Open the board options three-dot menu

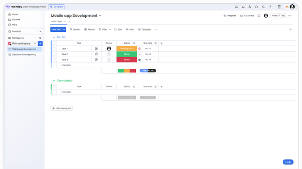[290, 16]
